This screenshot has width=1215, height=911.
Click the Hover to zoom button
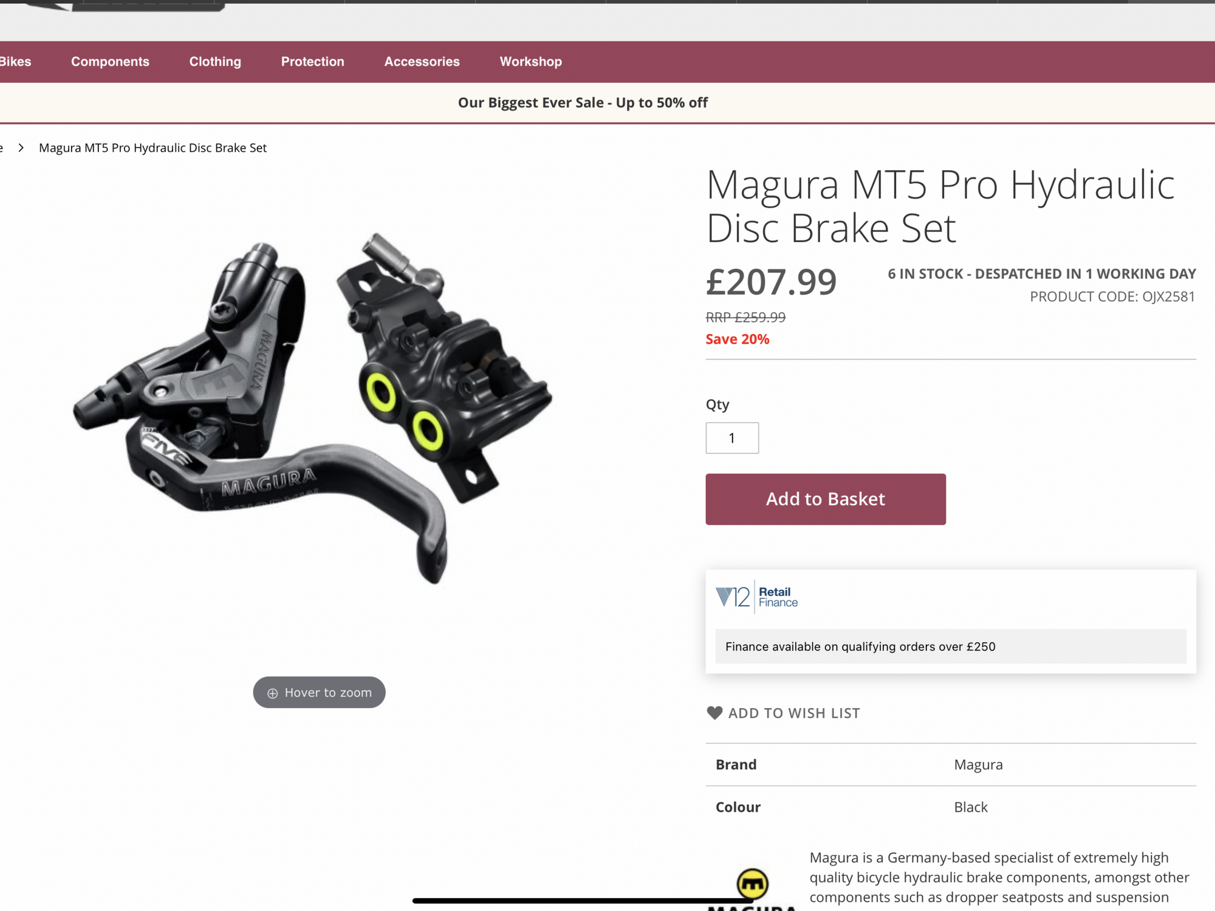[x=319, y=692]
